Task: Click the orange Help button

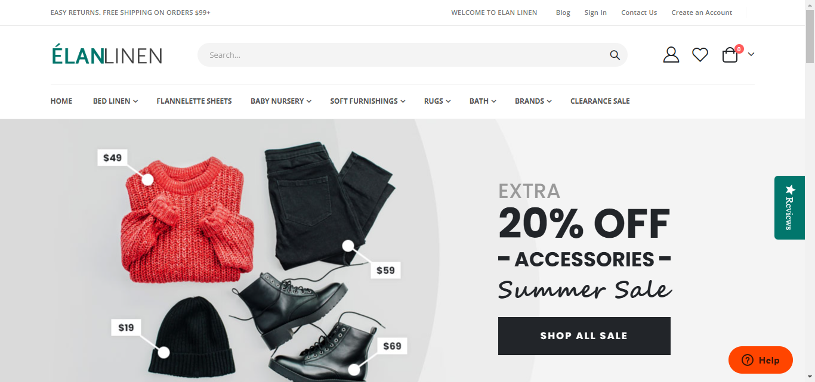Action: [x=761, y=360]
